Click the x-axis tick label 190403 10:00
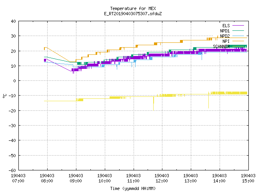This screenshot has height=192, width=256. coord(104,178)
